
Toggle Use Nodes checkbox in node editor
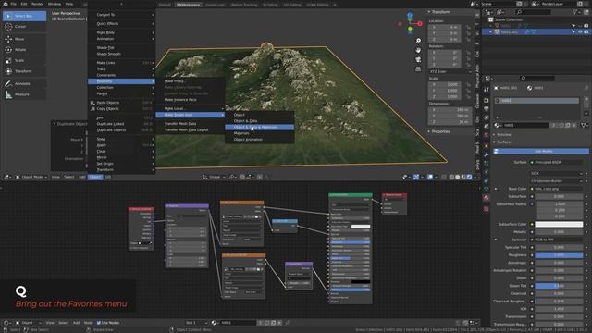[99, 323]
